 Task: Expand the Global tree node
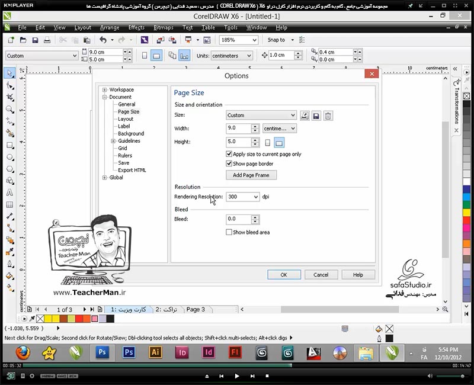coord(105,177)
